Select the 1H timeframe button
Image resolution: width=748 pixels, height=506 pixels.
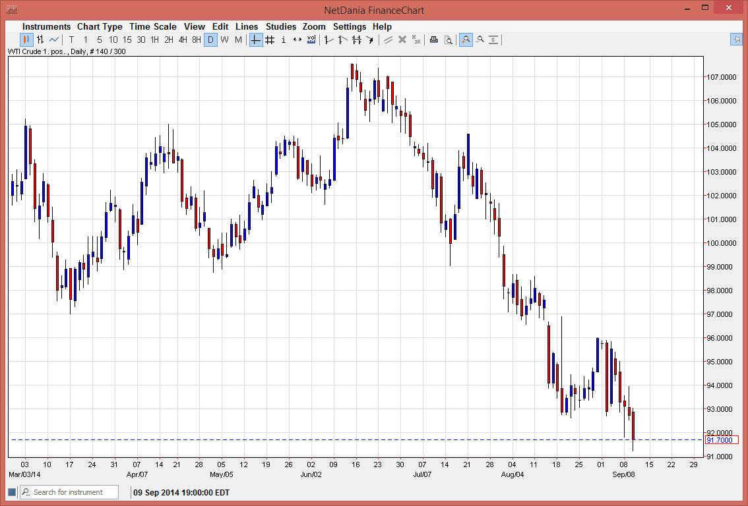point(154,40)
